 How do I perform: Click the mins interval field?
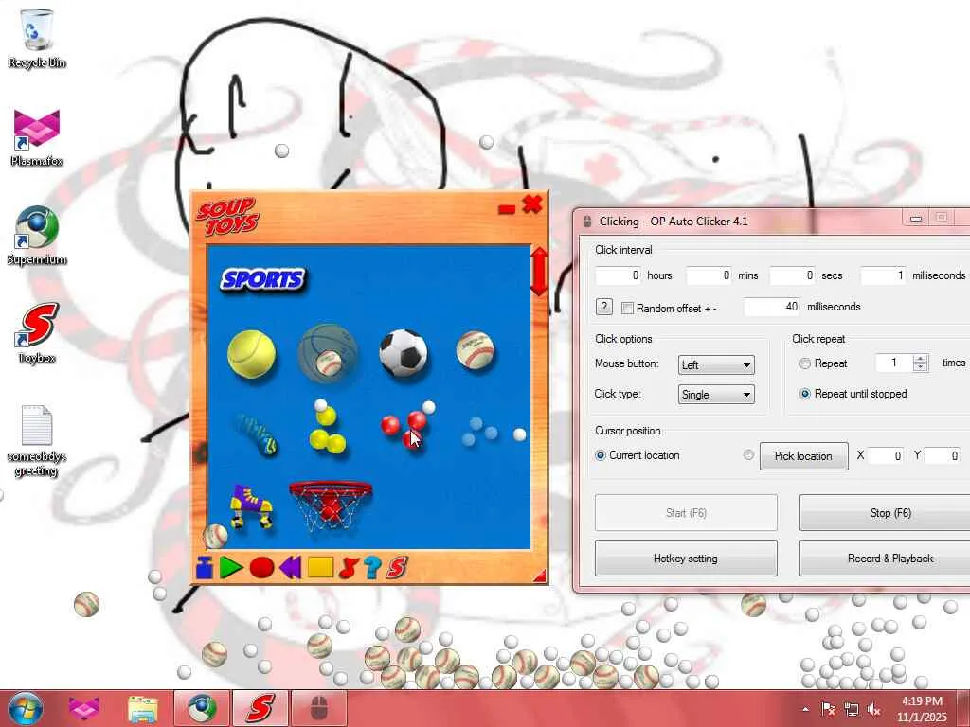pos(709,275)
